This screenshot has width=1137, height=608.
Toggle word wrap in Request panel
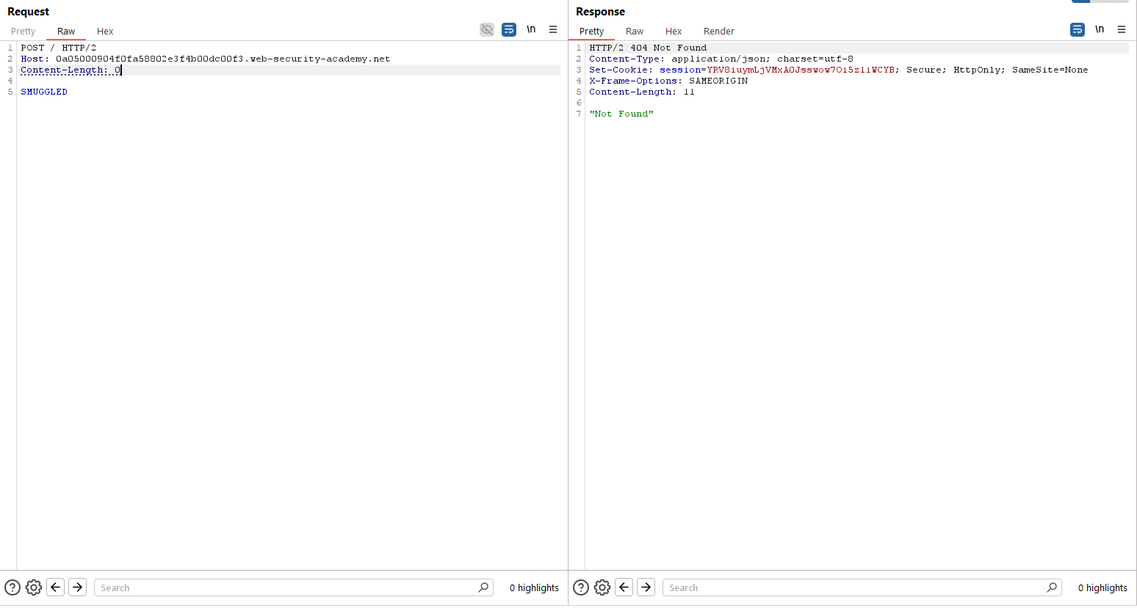509,30
